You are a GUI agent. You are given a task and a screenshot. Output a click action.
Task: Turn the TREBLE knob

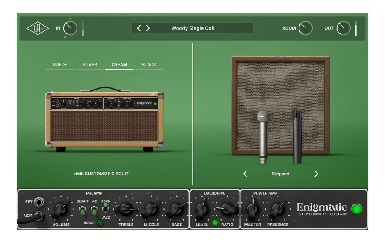[126, 209]
